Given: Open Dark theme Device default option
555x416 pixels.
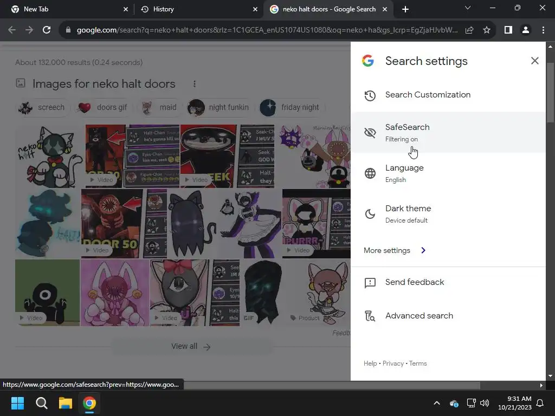Looking at the screenshot, I should (x=448, y=213).
